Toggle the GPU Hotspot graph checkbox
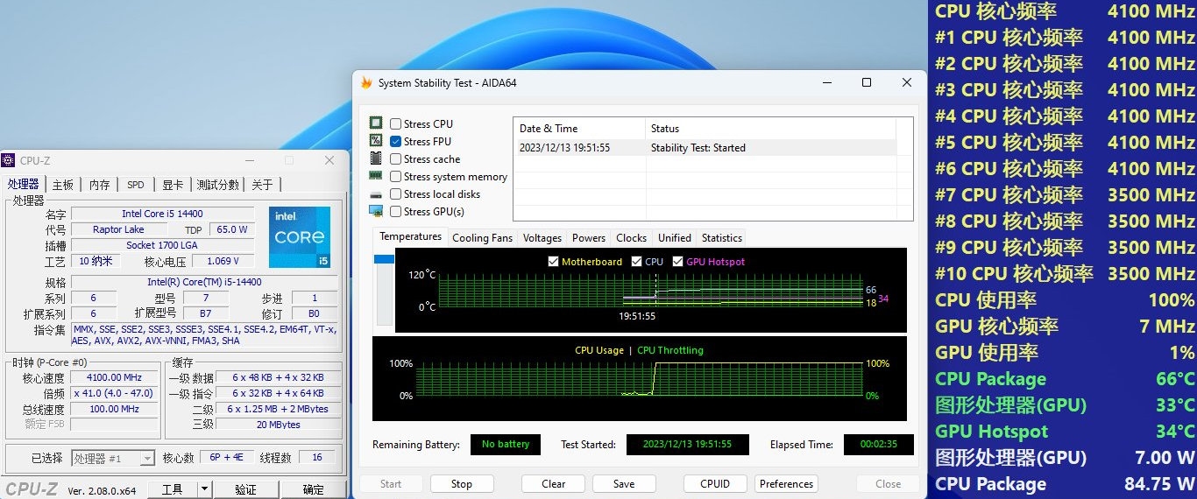The width and height of the screenshot is (1197, 499). tap(677, 262)
